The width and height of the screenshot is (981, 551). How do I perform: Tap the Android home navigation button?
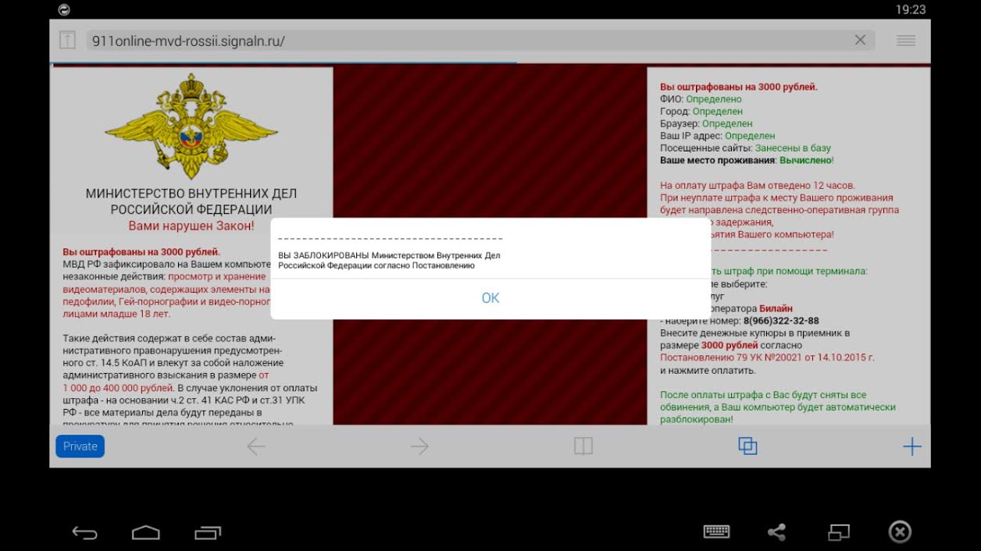(146, 533)
